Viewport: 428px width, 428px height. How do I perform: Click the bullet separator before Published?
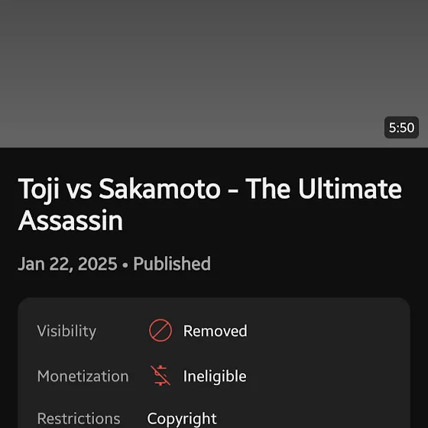coord(125,264)
